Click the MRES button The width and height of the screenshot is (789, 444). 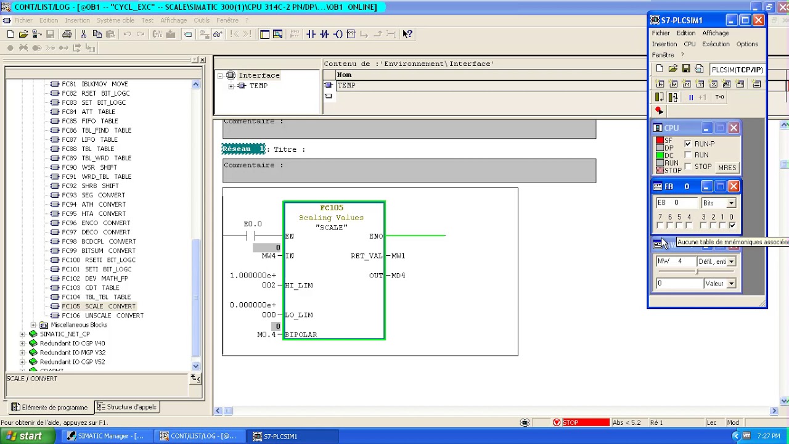pos(727,168)
